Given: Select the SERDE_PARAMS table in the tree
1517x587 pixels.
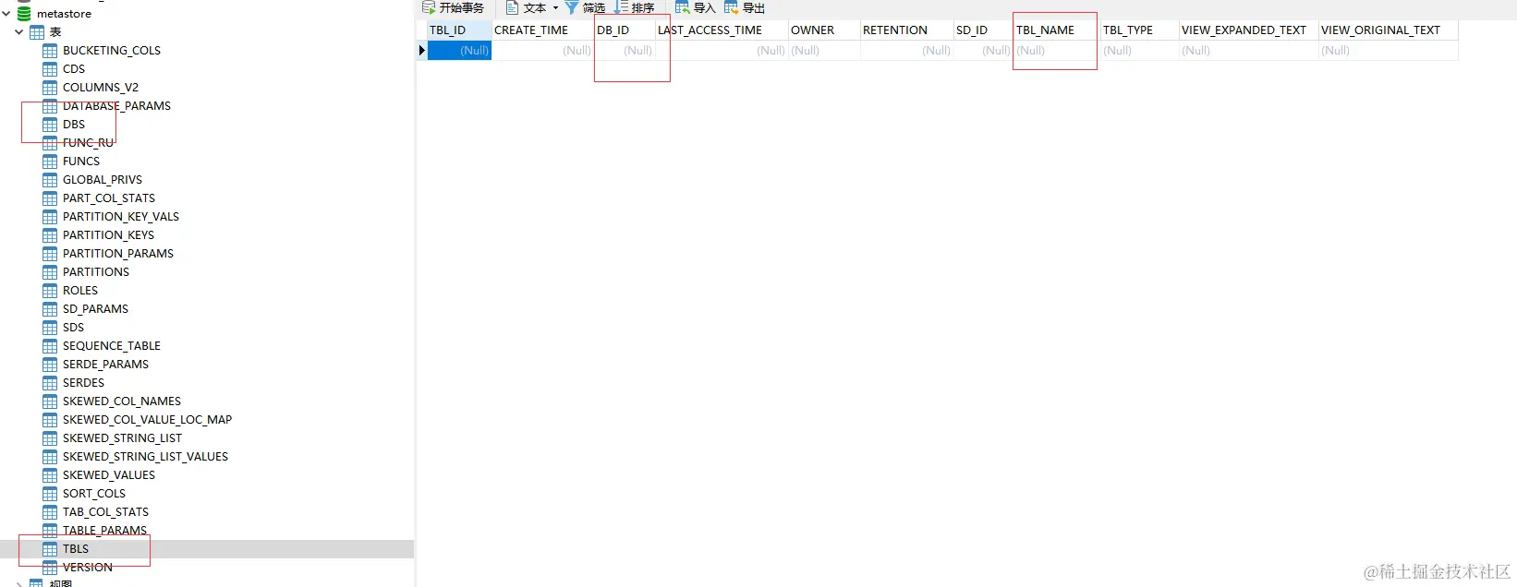Looking at the screenshot, I should tap(105, 365).
